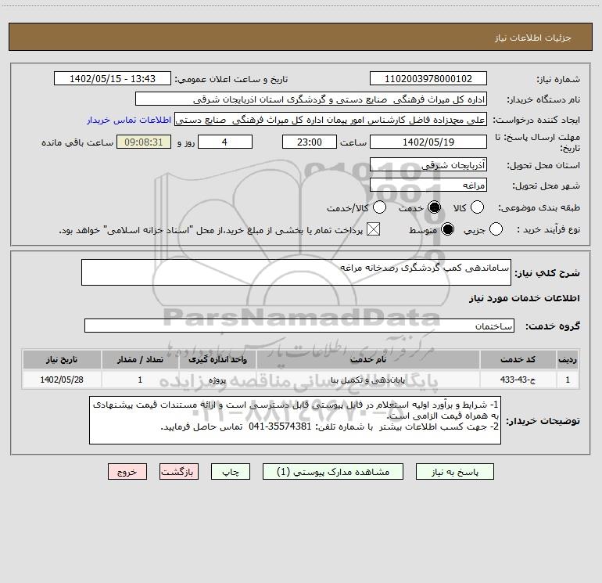The height and width of the screenshot is (583, 602).
Task: Click the جزئیات اطلاعات نیاز header title
Action: pos(533,38)
